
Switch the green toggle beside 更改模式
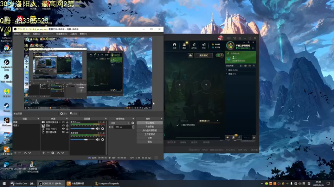220,55
